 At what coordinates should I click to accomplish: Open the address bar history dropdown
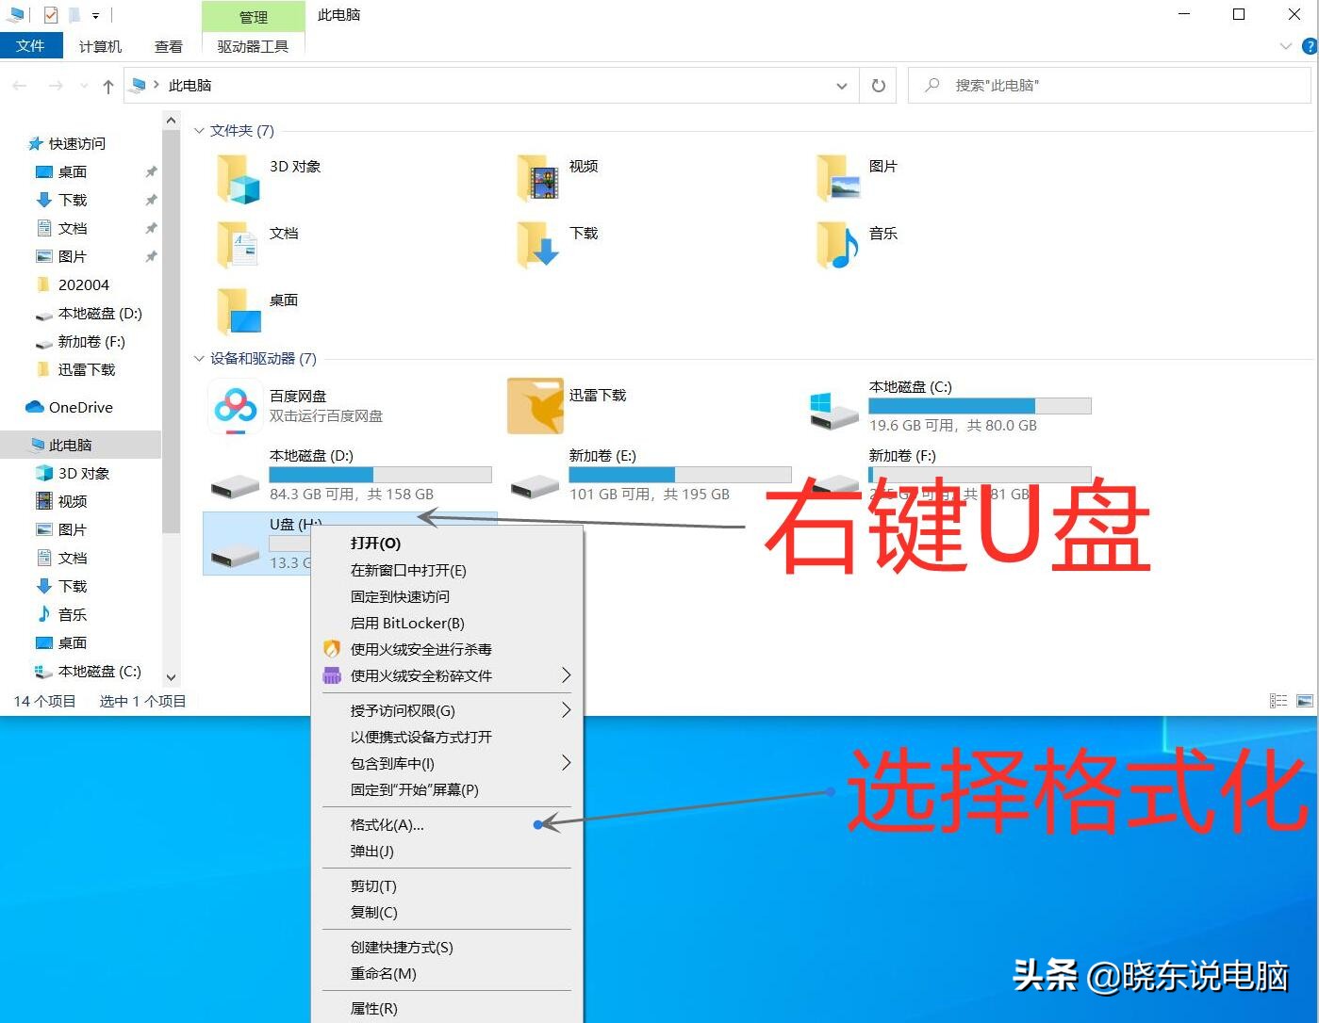click(842, 85)
